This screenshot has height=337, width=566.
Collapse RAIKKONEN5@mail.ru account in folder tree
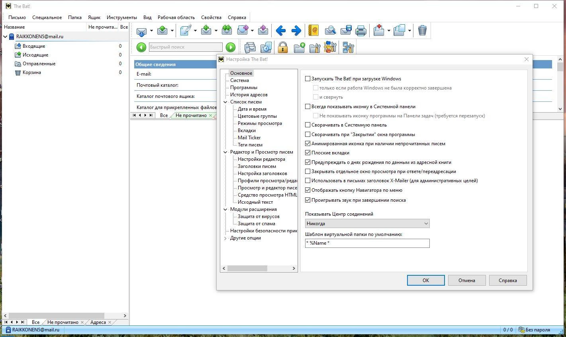[x=5, y=37]
